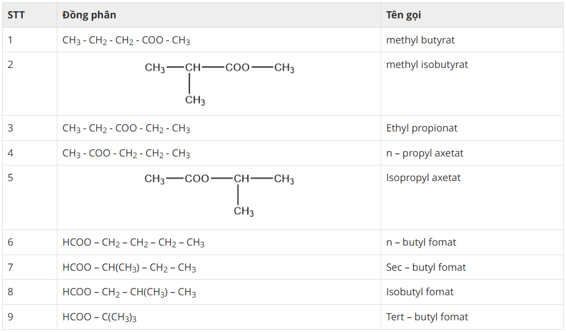Click the Tên gọi column header

403,15
